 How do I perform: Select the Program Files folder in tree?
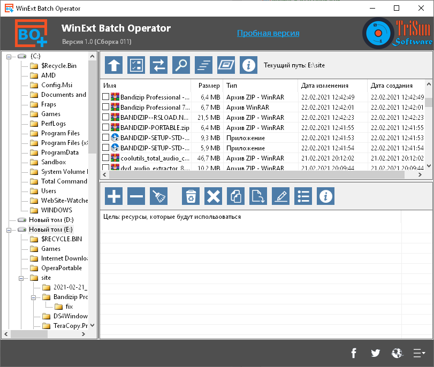point(60,133)
